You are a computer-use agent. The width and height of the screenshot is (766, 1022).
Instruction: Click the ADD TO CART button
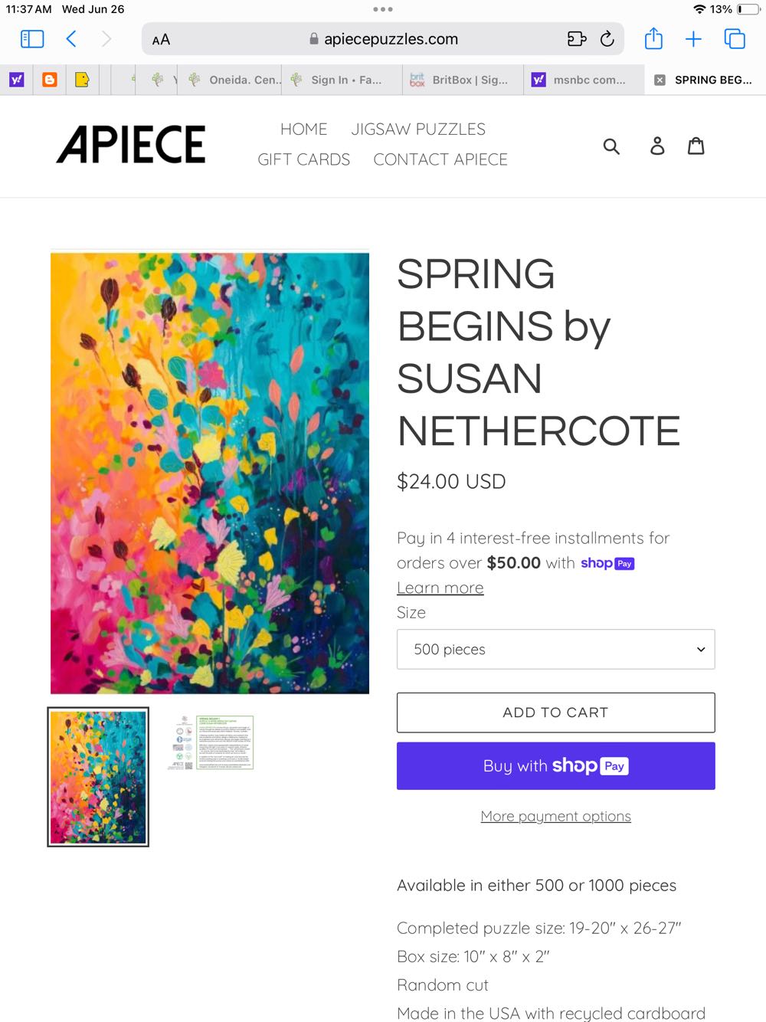556,712
